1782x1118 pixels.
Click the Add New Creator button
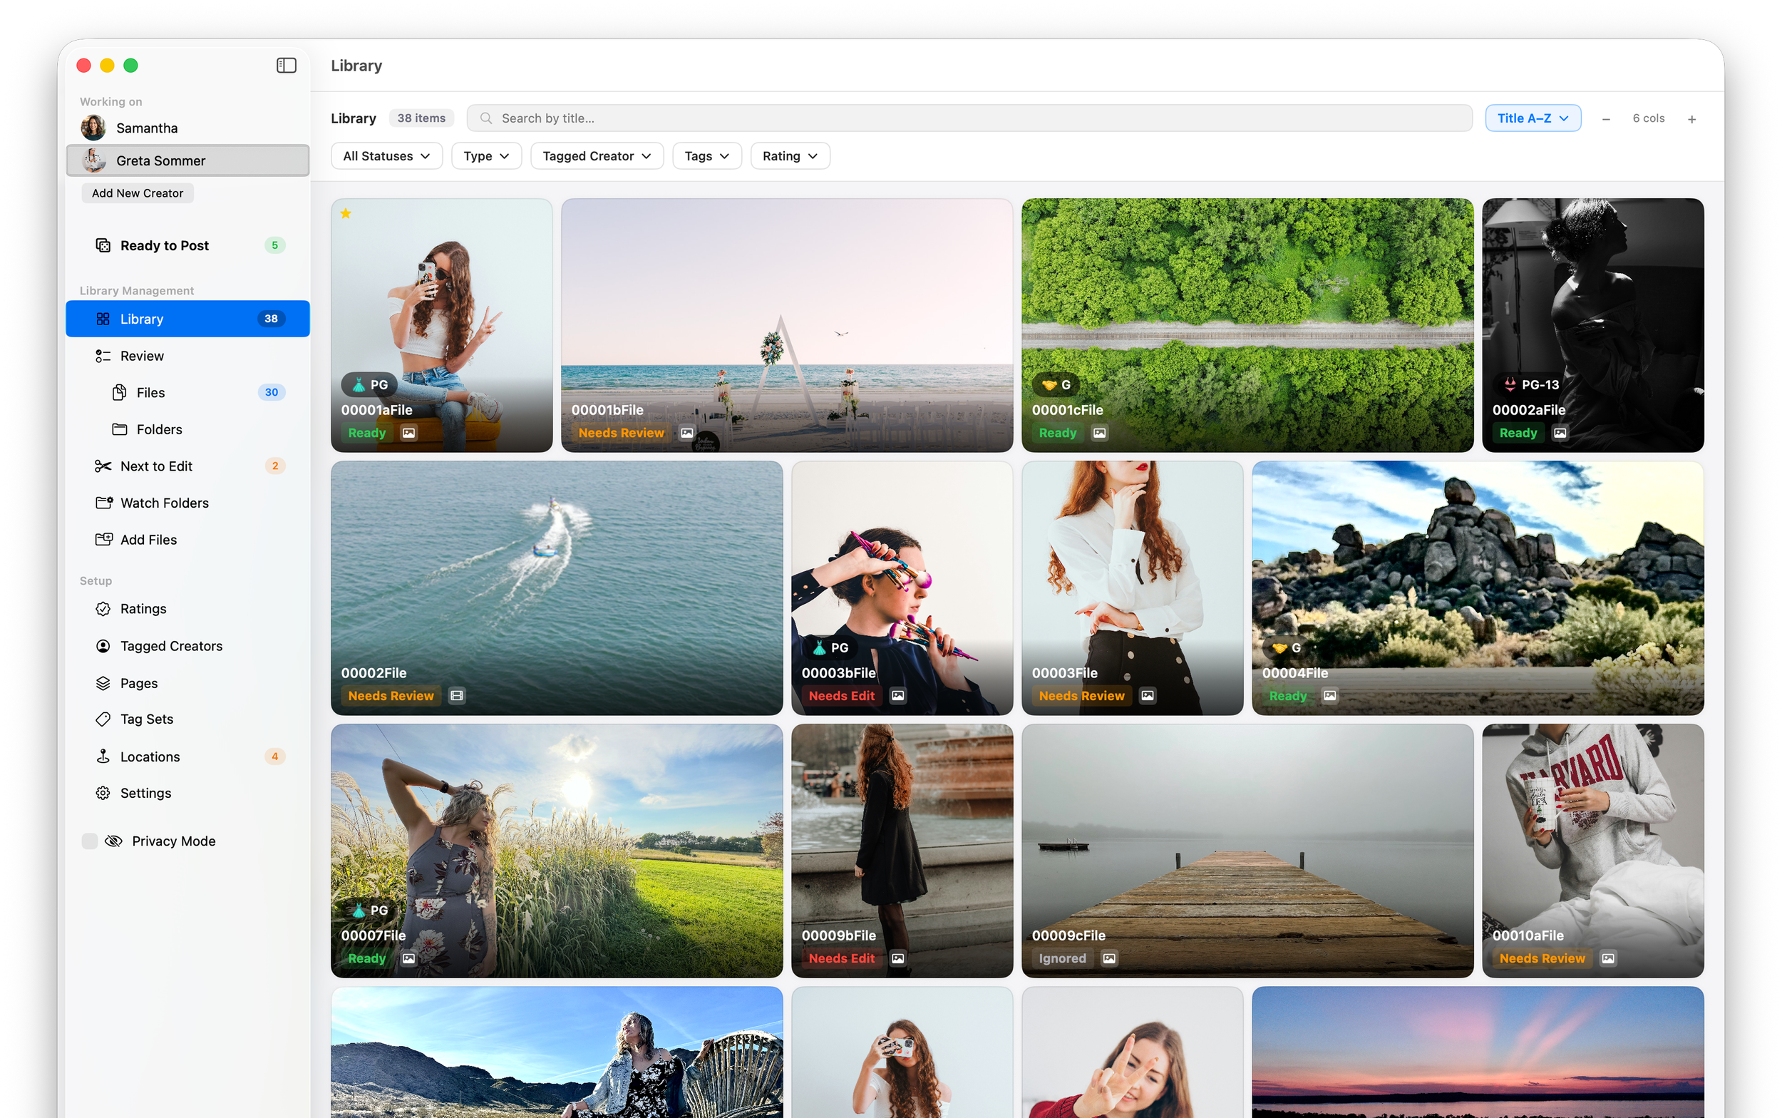[138, 193]
